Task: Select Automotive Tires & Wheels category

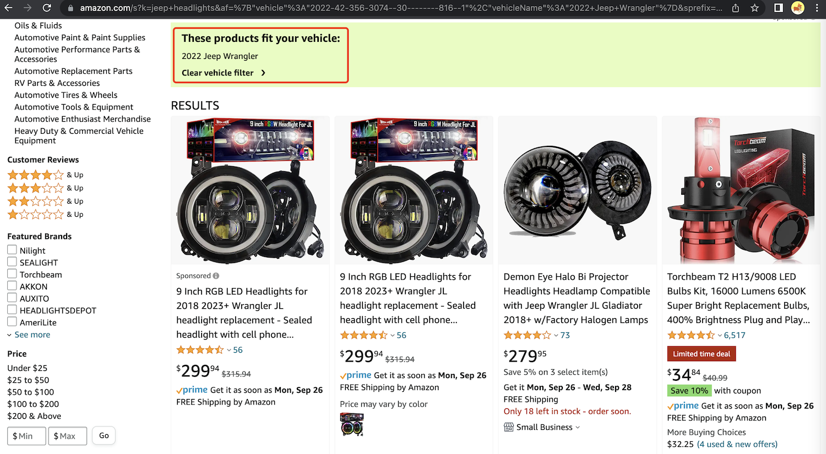Action: 66,95
